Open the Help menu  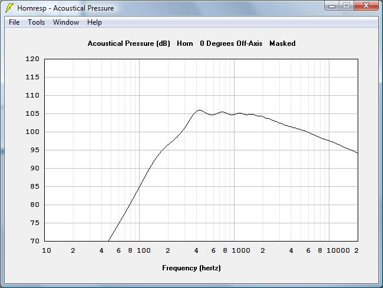pos(94,22)
